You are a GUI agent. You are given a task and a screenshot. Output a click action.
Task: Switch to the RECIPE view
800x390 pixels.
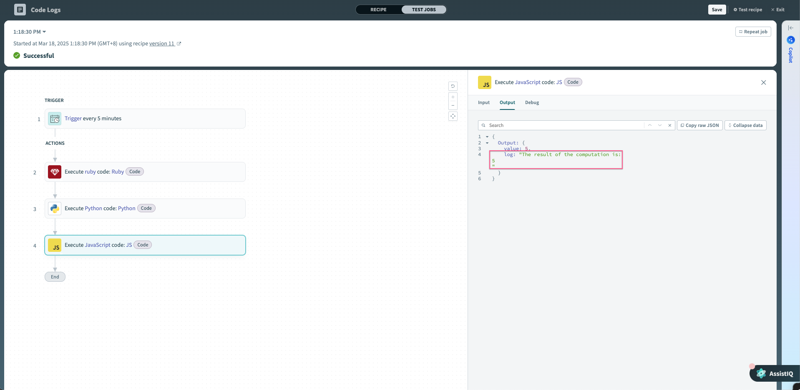click(x=378, y=9)
